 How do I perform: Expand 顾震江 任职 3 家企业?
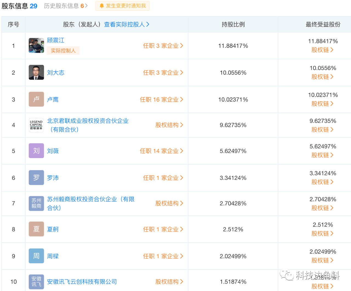[x=163, y=46]
